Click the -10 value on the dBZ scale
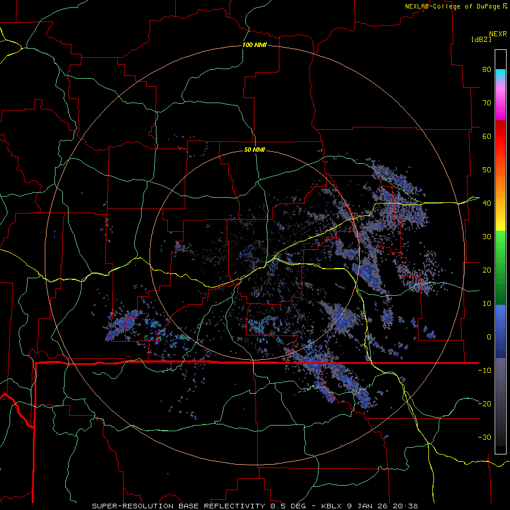This screenshot has height=510, width=510. tap(484, 371)
